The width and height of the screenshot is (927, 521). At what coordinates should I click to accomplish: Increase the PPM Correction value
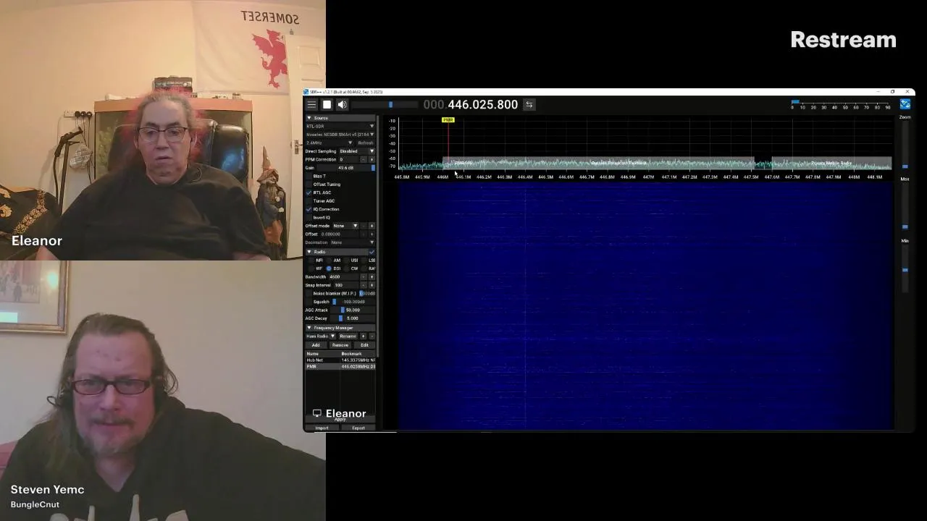(372, 159)
